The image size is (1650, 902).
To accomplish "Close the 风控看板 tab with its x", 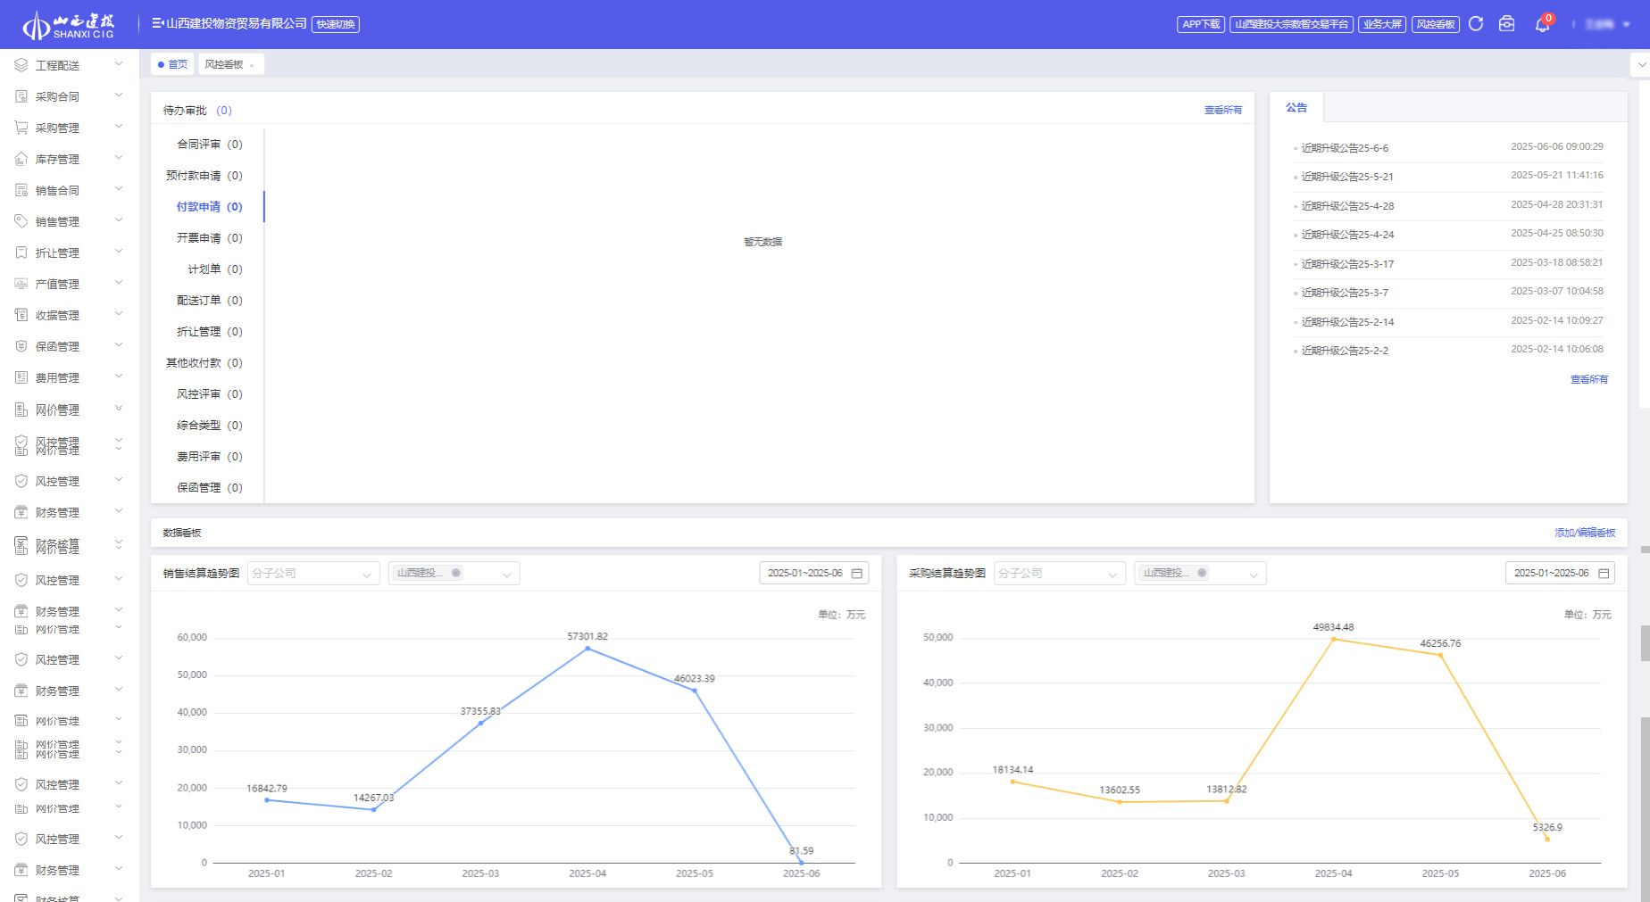I will pyautogui.click(x=253, y=65).
